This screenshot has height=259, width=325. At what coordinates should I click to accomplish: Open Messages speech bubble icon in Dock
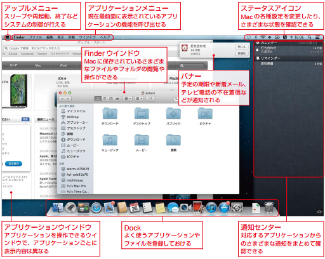(x=173, y=208)
